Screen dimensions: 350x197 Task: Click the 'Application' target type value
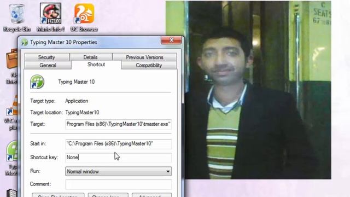point(77,101)
